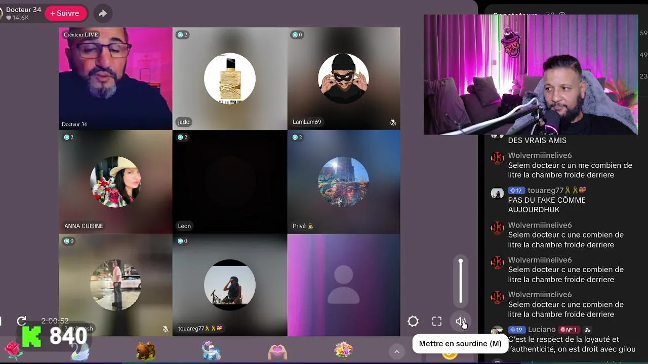Click the 'DES VRAIS AMIS' chat message
The image size is (648, 364).
coord(537,140)
